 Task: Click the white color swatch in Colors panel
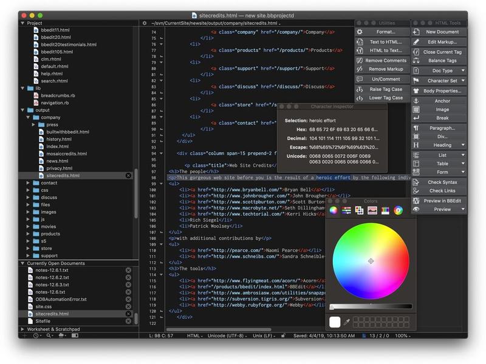click(335, 322)
